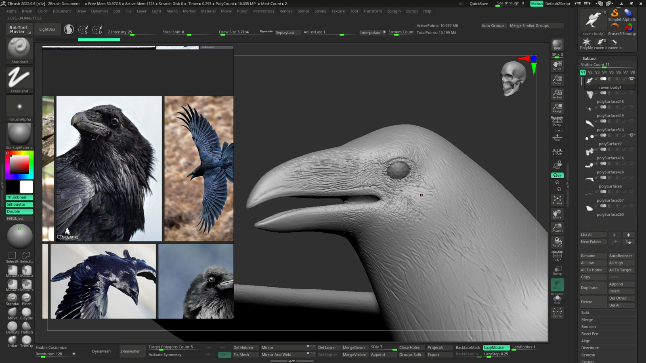Open the Zplugin menu
This screenshot has width=646, height=363.
click(394, 11)
